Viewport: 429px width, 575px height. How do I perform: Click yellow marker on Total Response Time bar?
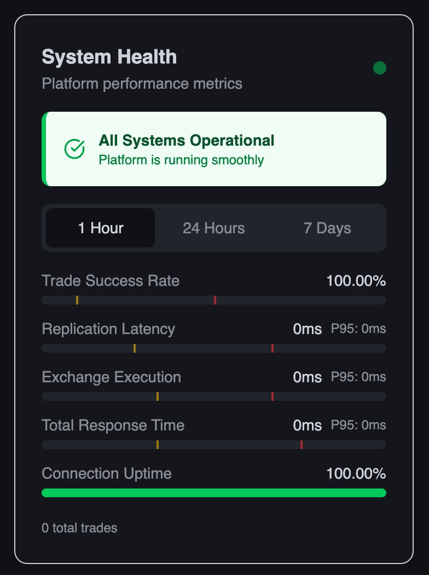click(158, 445)
